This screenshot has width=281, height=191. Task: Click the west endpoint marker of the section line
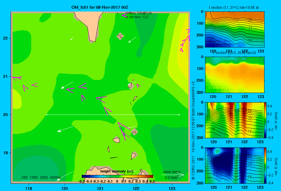(47, 115)
